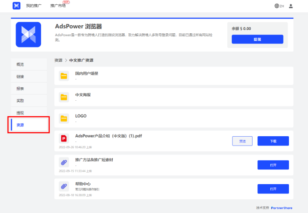
Task: Click the breadcrumb chevron separator arrow
Action: [66, 60]
